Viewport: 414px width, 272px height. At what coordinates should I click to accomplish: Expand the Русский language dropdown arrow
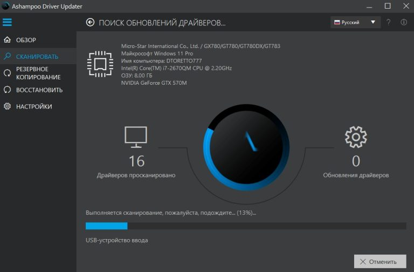tap(373, 22)
